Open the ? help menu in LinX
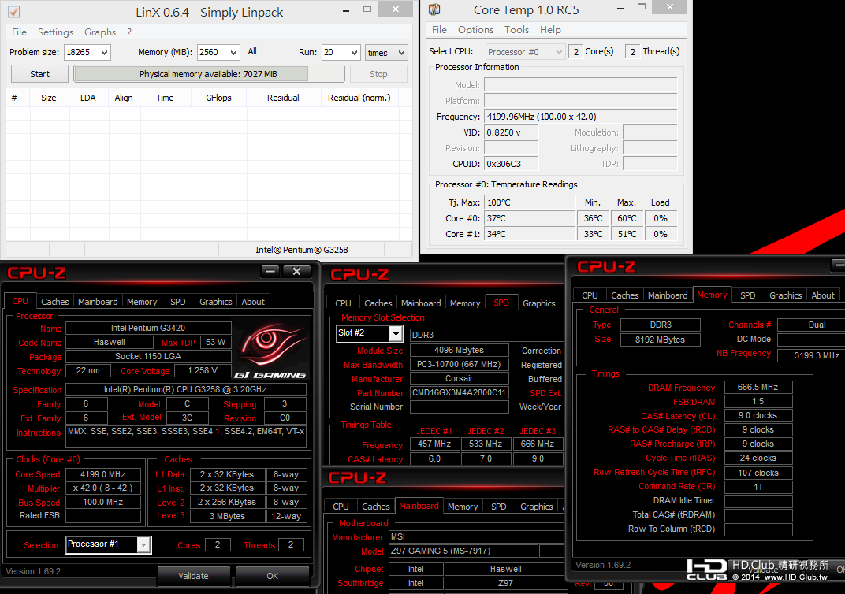 tap(129, 32)
